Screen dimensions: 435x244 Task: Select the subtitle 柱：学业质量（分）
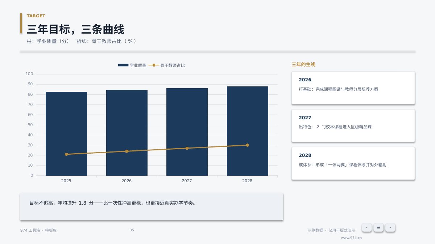[x=48, y=41]
